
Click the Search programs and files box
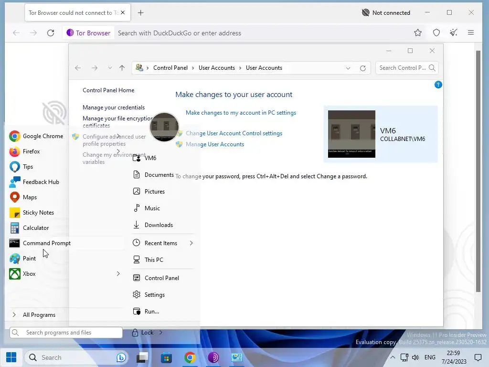(x=66, y=333)
